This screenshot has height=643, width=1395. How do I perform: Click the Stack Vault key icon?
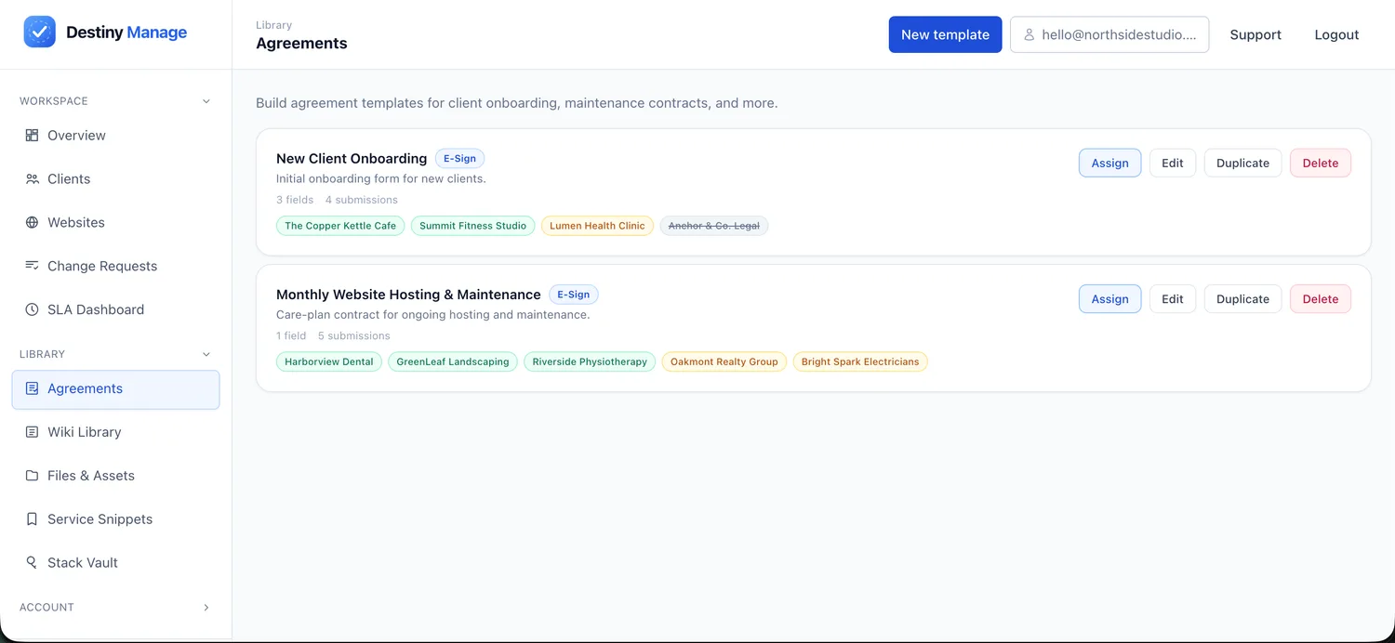(32, 563)
